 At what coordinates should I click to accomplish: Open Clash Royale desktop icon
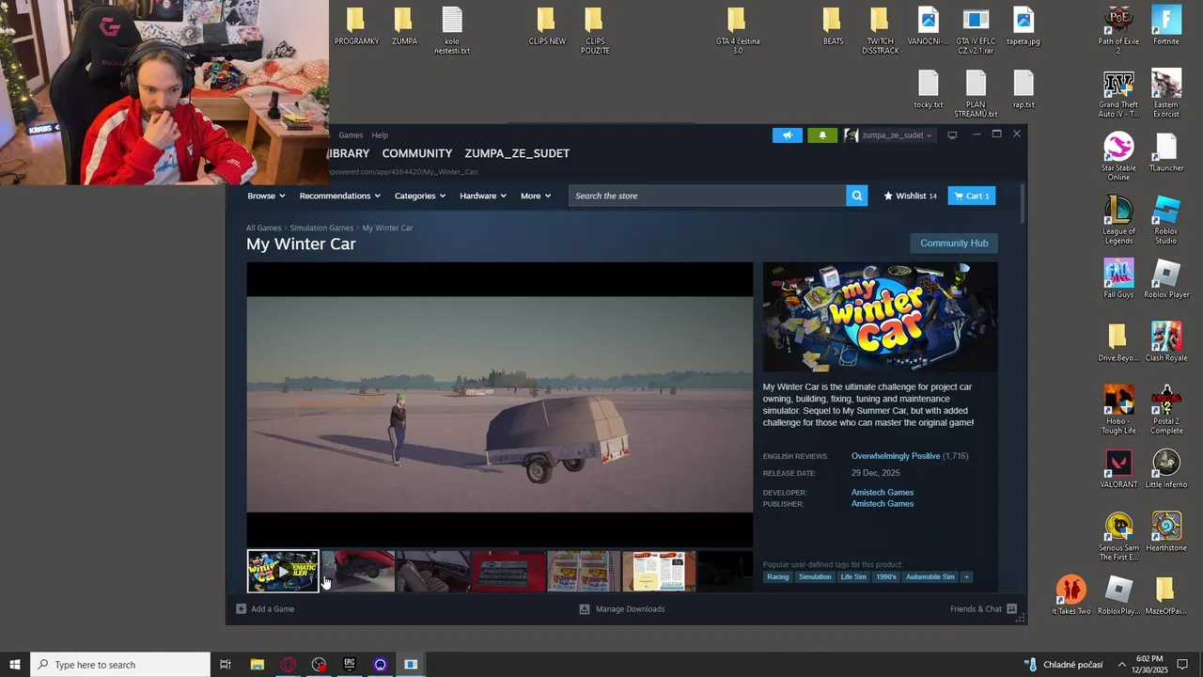(x=1166, y=341)
